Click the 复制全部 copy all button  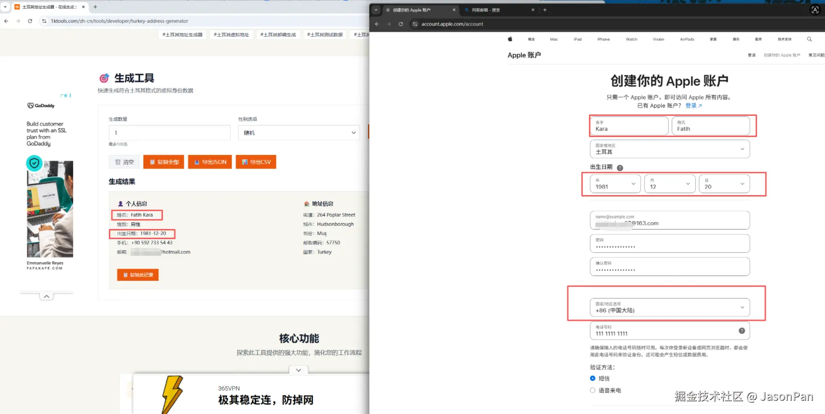click(x=164, y=162)
